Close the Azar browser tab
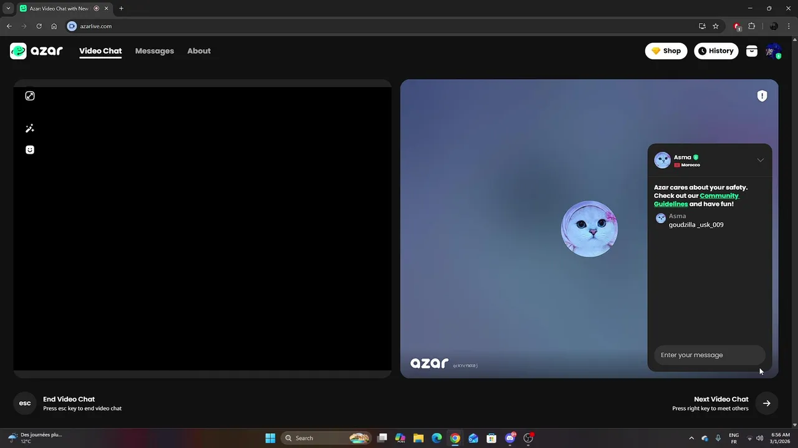 (x=107, y=9)
